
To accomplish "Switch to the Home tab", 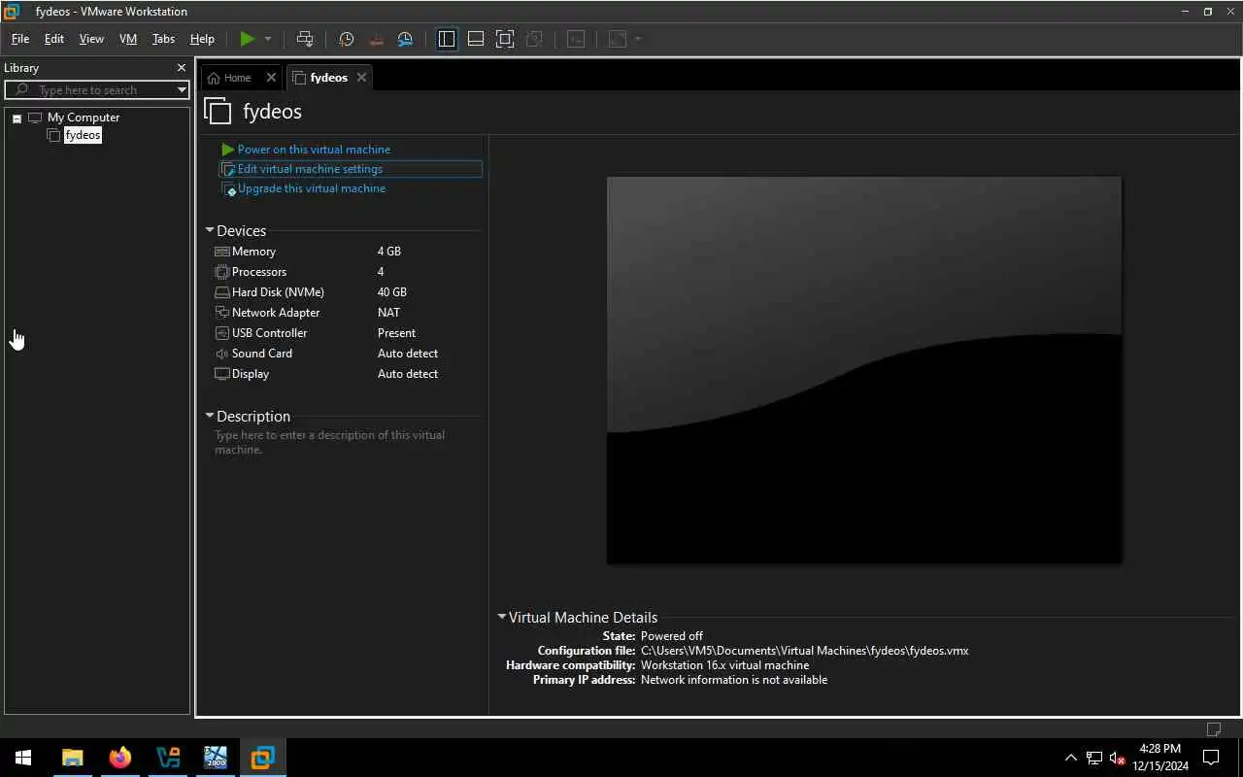I will click(229, 78).
